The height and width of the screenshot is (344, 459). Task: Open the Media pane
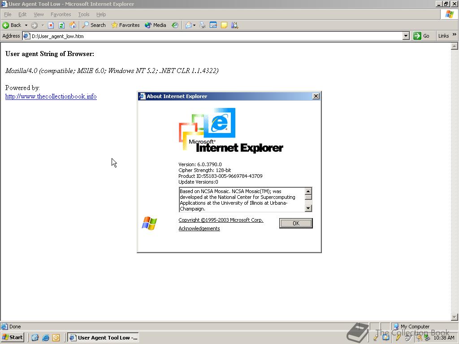pos(156,25)
